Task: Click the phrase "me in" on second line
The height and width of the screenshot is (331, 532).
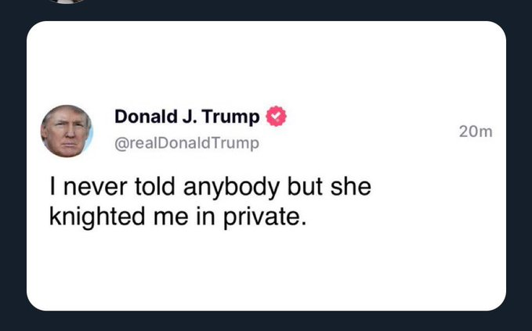Action: (x=184, y=218)
